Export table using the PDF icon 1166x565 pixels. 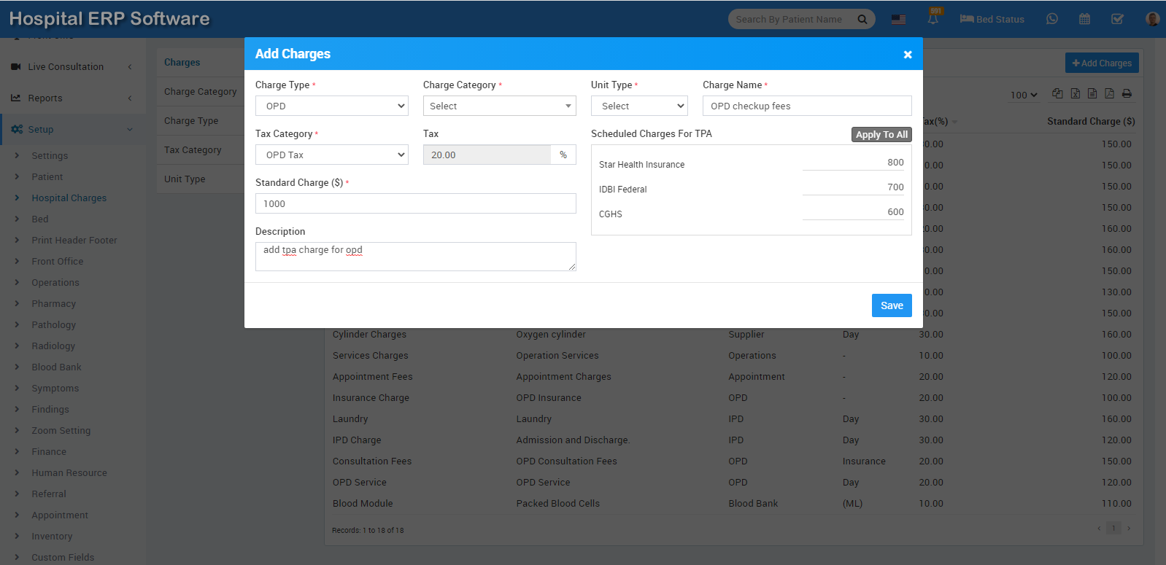pos(1109,93)
